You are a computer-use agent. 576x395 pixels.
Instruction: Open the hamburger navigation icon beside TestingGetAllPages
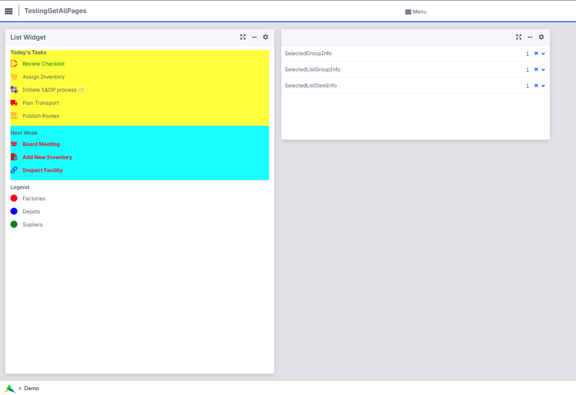coord(9,11)
